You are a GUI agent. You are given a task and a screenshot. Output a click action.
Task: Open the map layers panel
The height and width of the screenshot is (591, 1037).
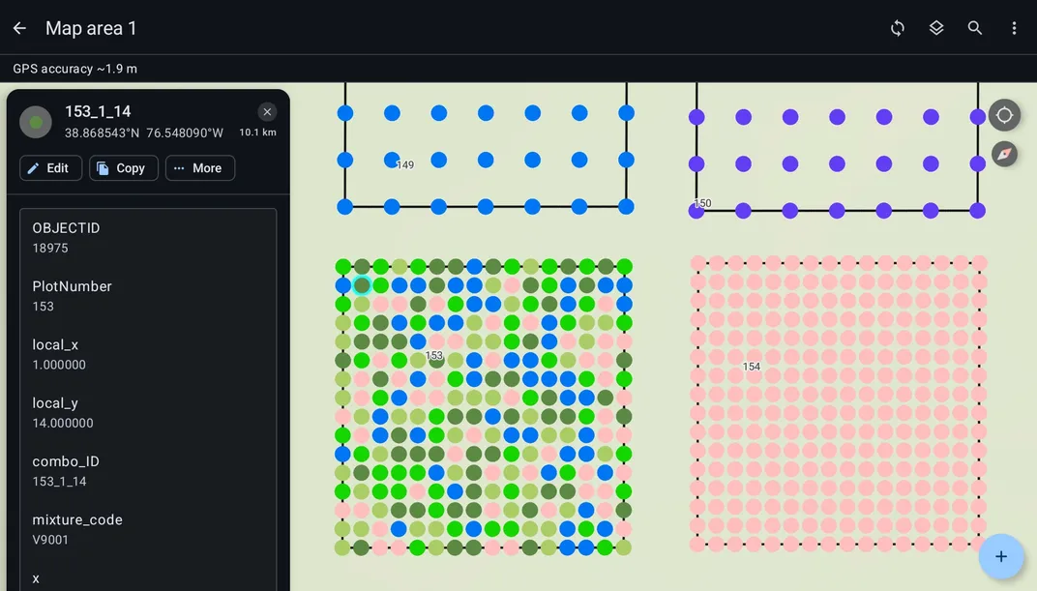pos(936,28)
